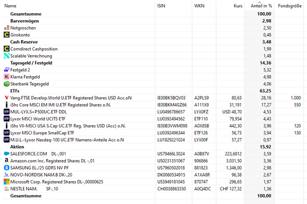The width and height of the screenshot is (307, 204).
Task: Click the Girokonto comdirect logo icon
Action: (7, 35)
